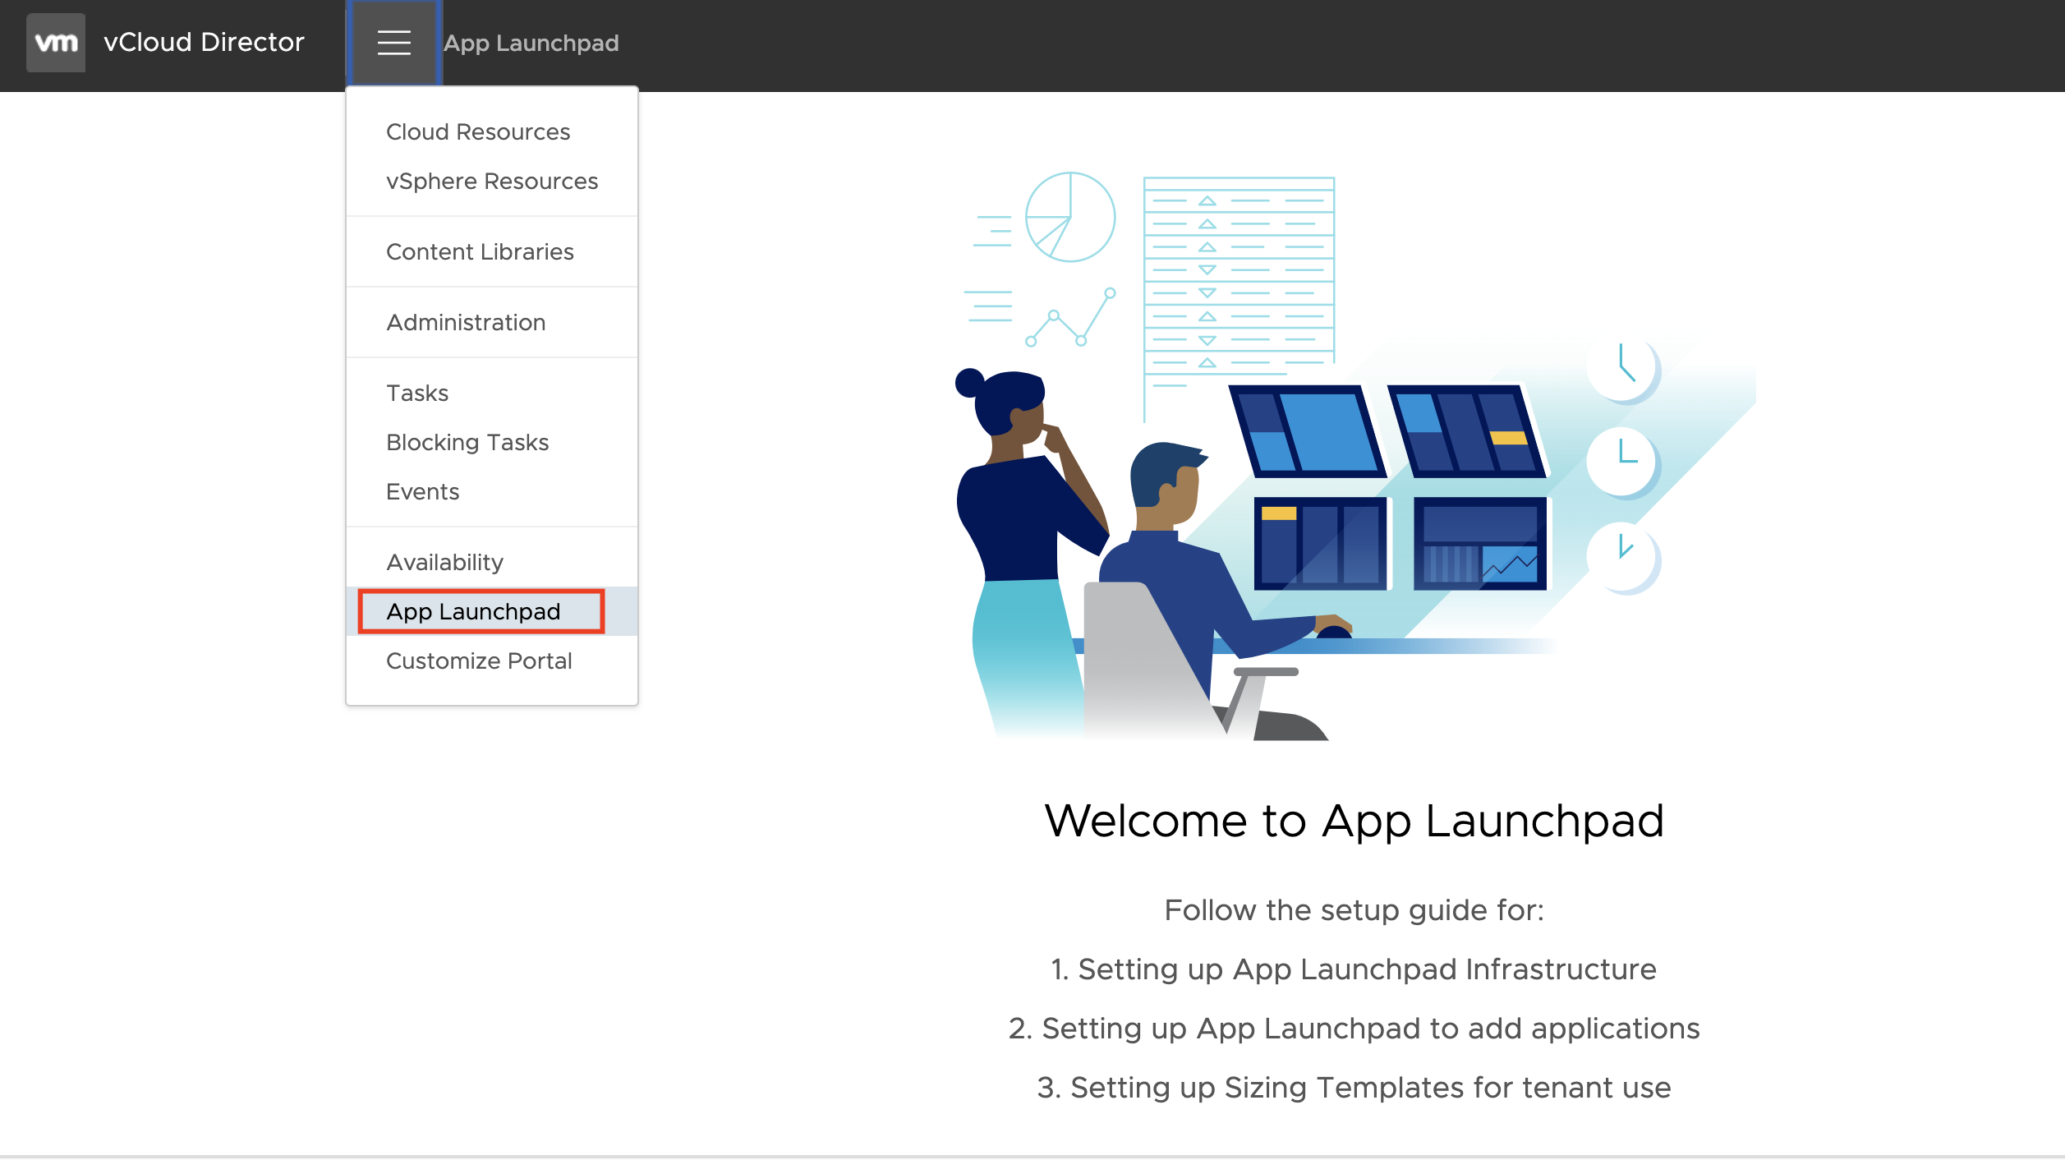Click the VMware vm logo icon
This screenshot has height=1160, width=2065.
56,43
